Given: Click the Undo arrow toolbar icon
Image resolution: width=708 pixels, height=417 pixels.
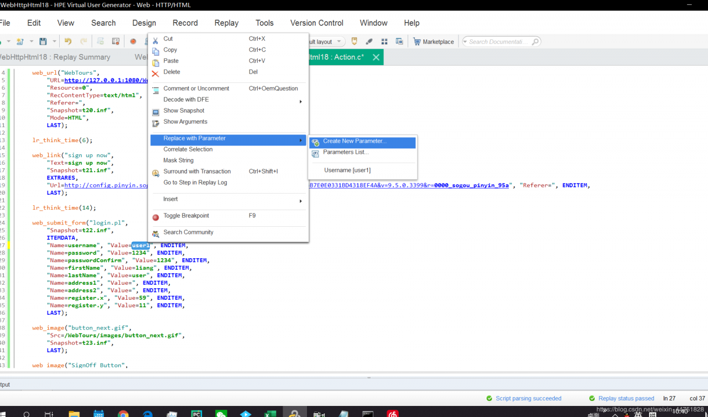Looking at the screenshot, I should pos(68,41).
